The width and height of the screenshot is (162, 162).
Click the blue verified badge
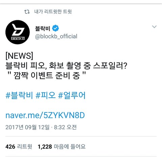(x=55, y=28)
